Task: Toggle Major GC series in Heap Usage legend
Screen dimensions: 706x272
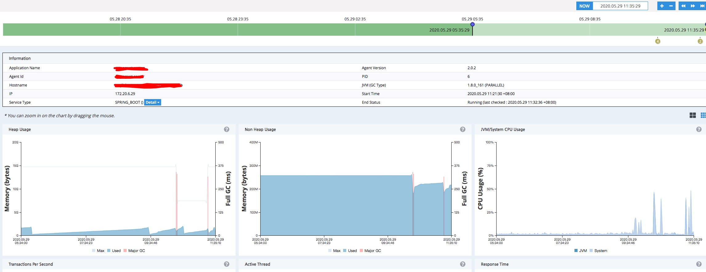Action: click(x=134, y=251)
